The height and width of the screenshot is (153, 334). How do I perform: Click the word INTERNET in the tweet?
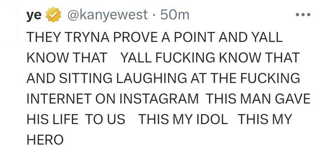pos(60,99)
